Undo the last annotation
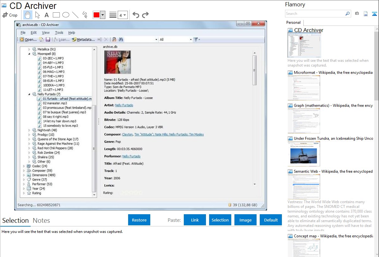 [x=136, y=15]
